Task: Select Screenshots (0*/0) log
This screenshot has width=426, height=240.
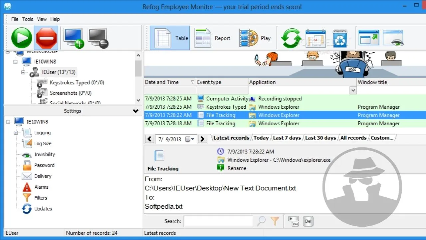Action: (x=71, y=93)
